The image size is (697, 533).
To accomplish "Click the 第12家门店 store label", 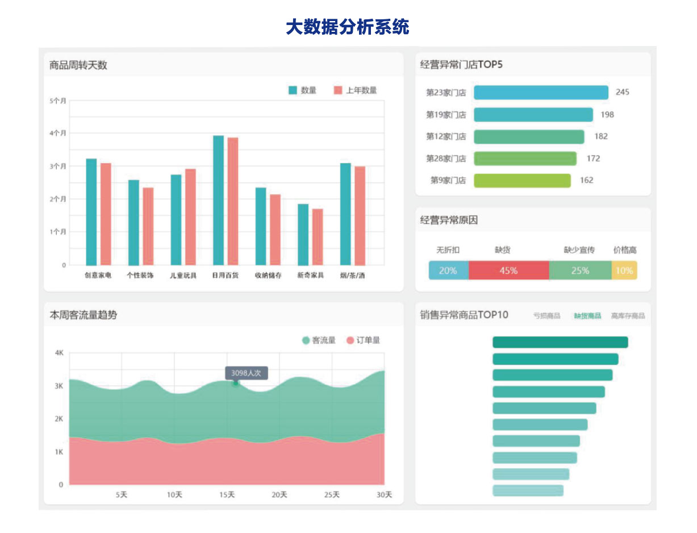I will (x=446, y=137).
